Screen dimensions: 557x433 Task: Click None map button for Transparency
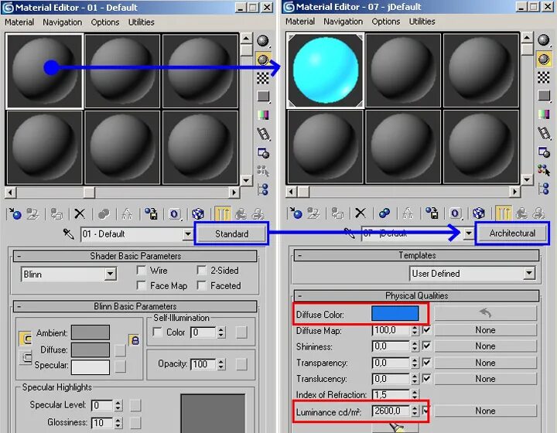(485, 363)
